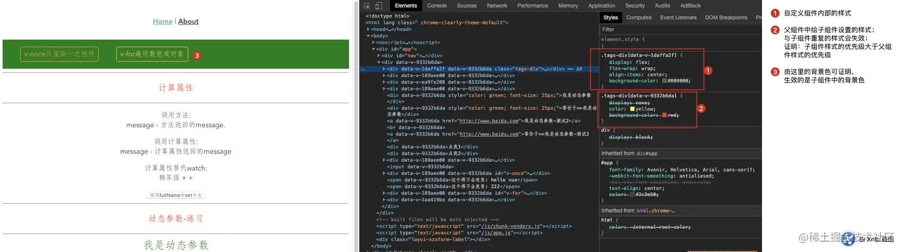Viewport: 903px width, 252px height.
Task: Open the Event Listeners sub-tab
Action: point(678,18)
